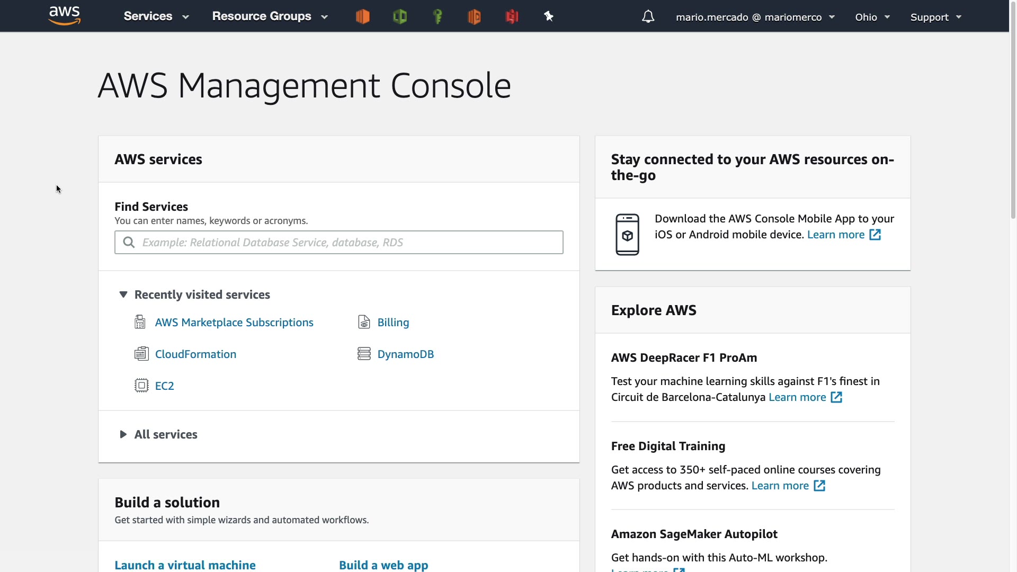The image size is (1017, 572).
Task: Click the EC2 chip icon in recent services
Action: coord(141,386)
